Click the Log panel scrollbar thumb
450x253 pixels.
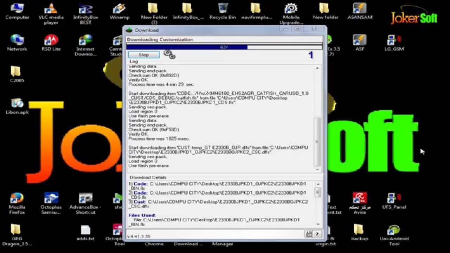(317, 142)
